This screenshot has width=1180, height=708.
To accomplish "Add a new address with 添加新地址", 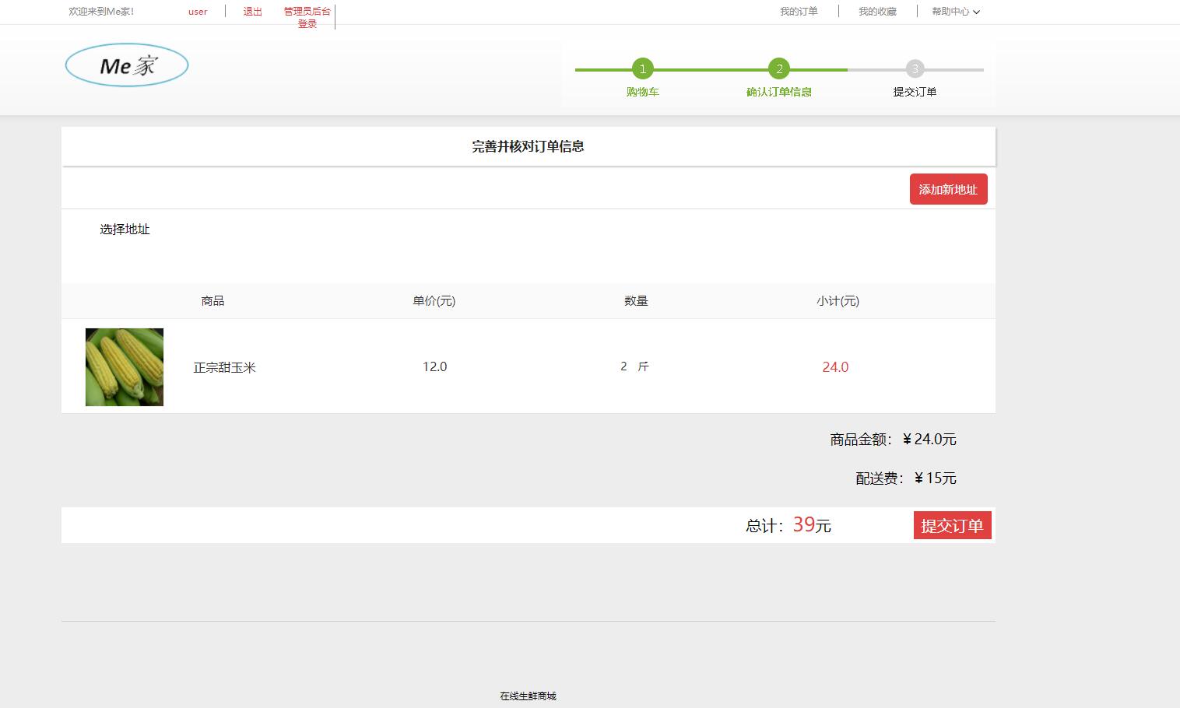I will click(x=949, y=189).
